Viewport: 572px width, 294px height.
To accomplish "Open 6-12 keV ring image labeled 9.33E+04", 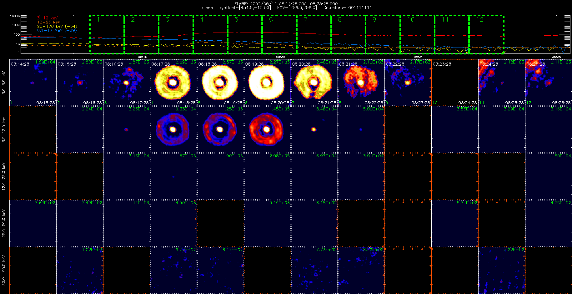I will click(174, 129).
